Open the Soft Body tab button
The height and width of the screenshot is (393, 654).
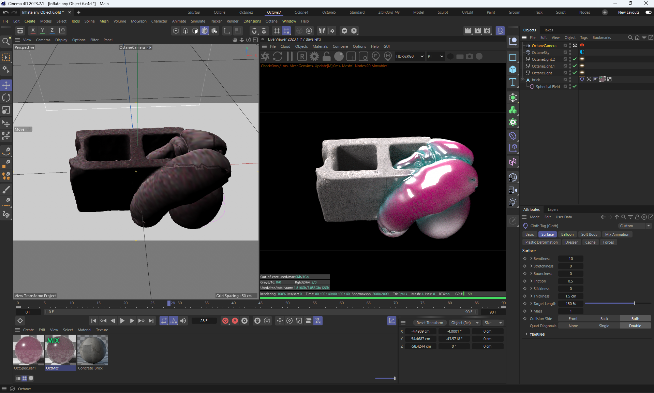point(589,234)
